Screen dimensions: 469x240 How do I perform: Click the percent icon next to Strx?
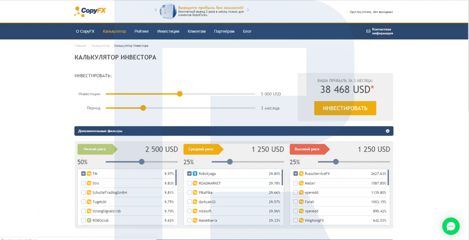pyautogui.click(x=89, y=183)
